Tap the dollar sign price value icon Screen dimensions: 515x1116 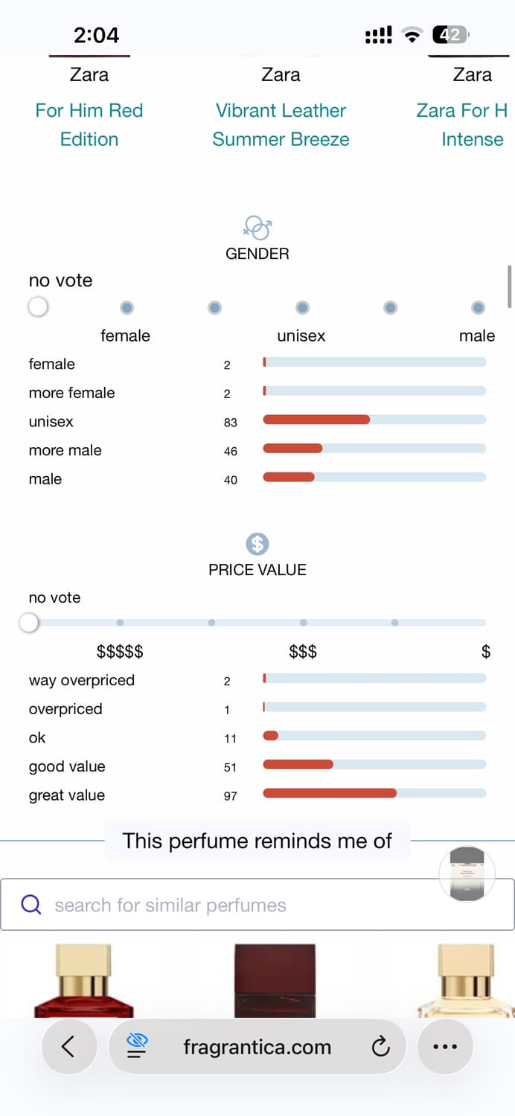(x=257, y=544)
